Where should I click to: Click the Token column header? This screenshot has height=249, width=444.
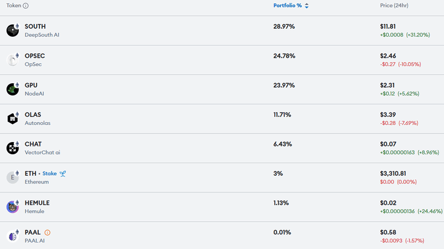pos(14,6)
